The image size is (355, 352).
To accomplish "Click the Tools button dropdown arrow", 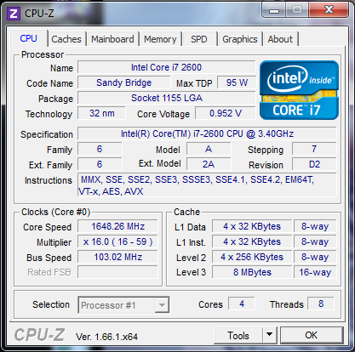I will point(270,335).
